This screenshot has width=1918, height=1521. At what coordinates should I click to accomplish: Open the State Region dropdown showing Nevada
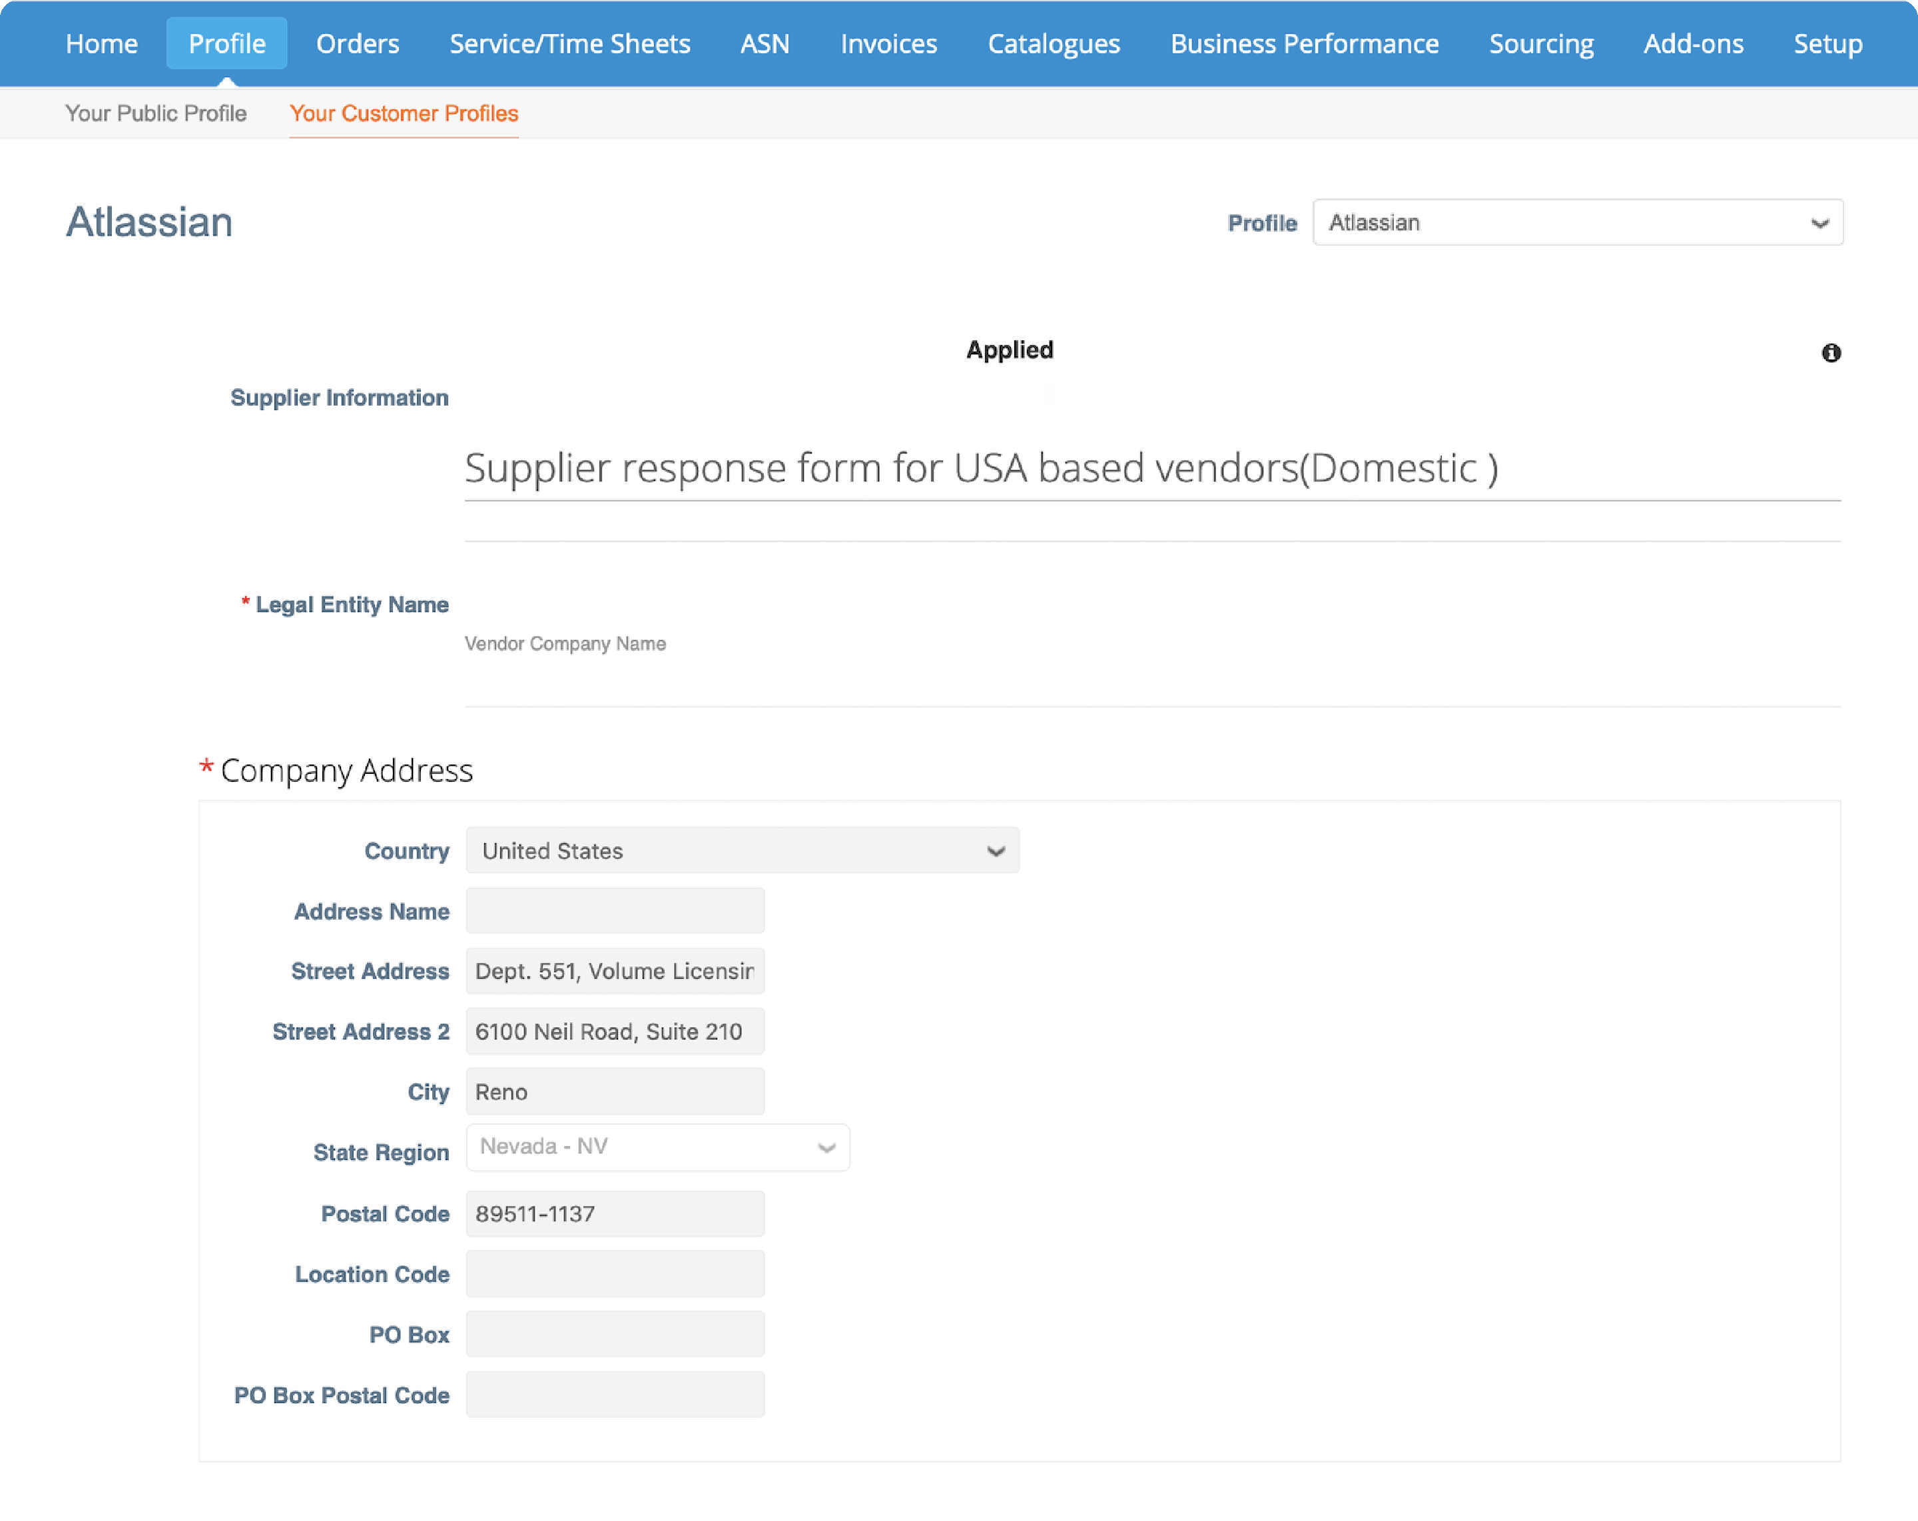click(657, 1147)
